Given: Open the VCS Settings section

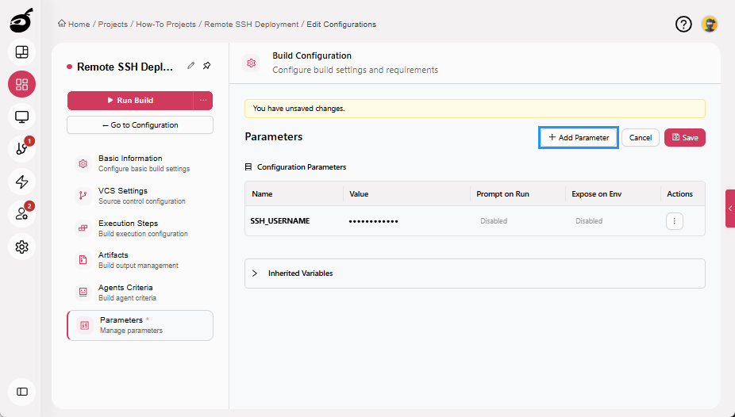Looking at the screenshot, I should pyautogui.click(x=140, y=196).
